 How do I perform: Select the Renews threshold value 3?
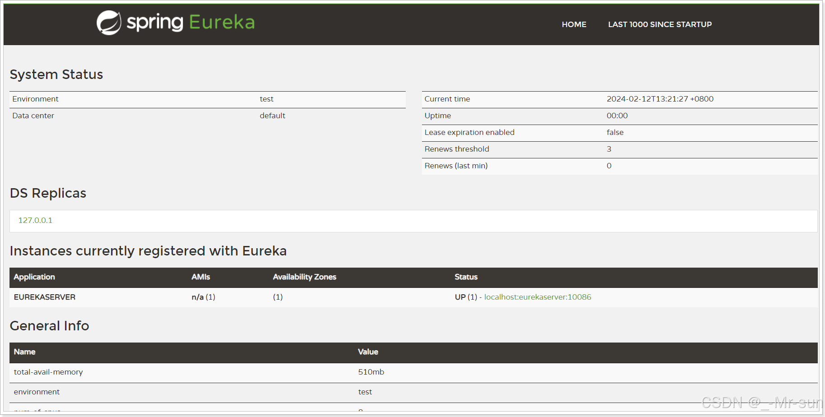(609, 149)
